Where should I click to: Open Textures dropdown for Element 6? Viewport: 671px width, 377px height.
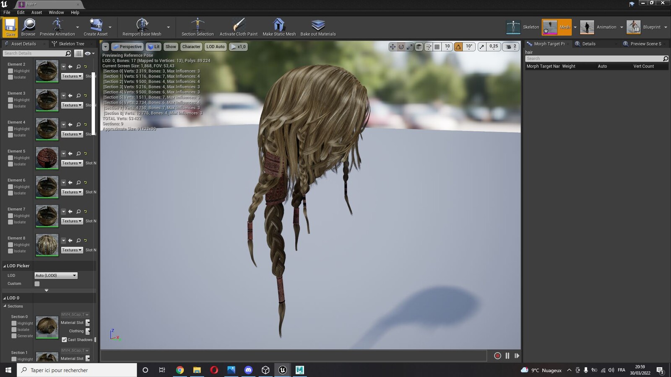(72, 192)
